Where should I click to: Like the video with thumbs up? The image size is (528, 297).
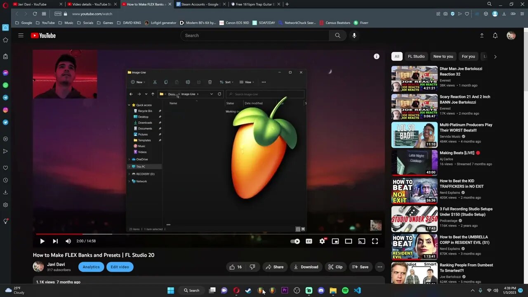pyautogui.click(x=236, y=267)
